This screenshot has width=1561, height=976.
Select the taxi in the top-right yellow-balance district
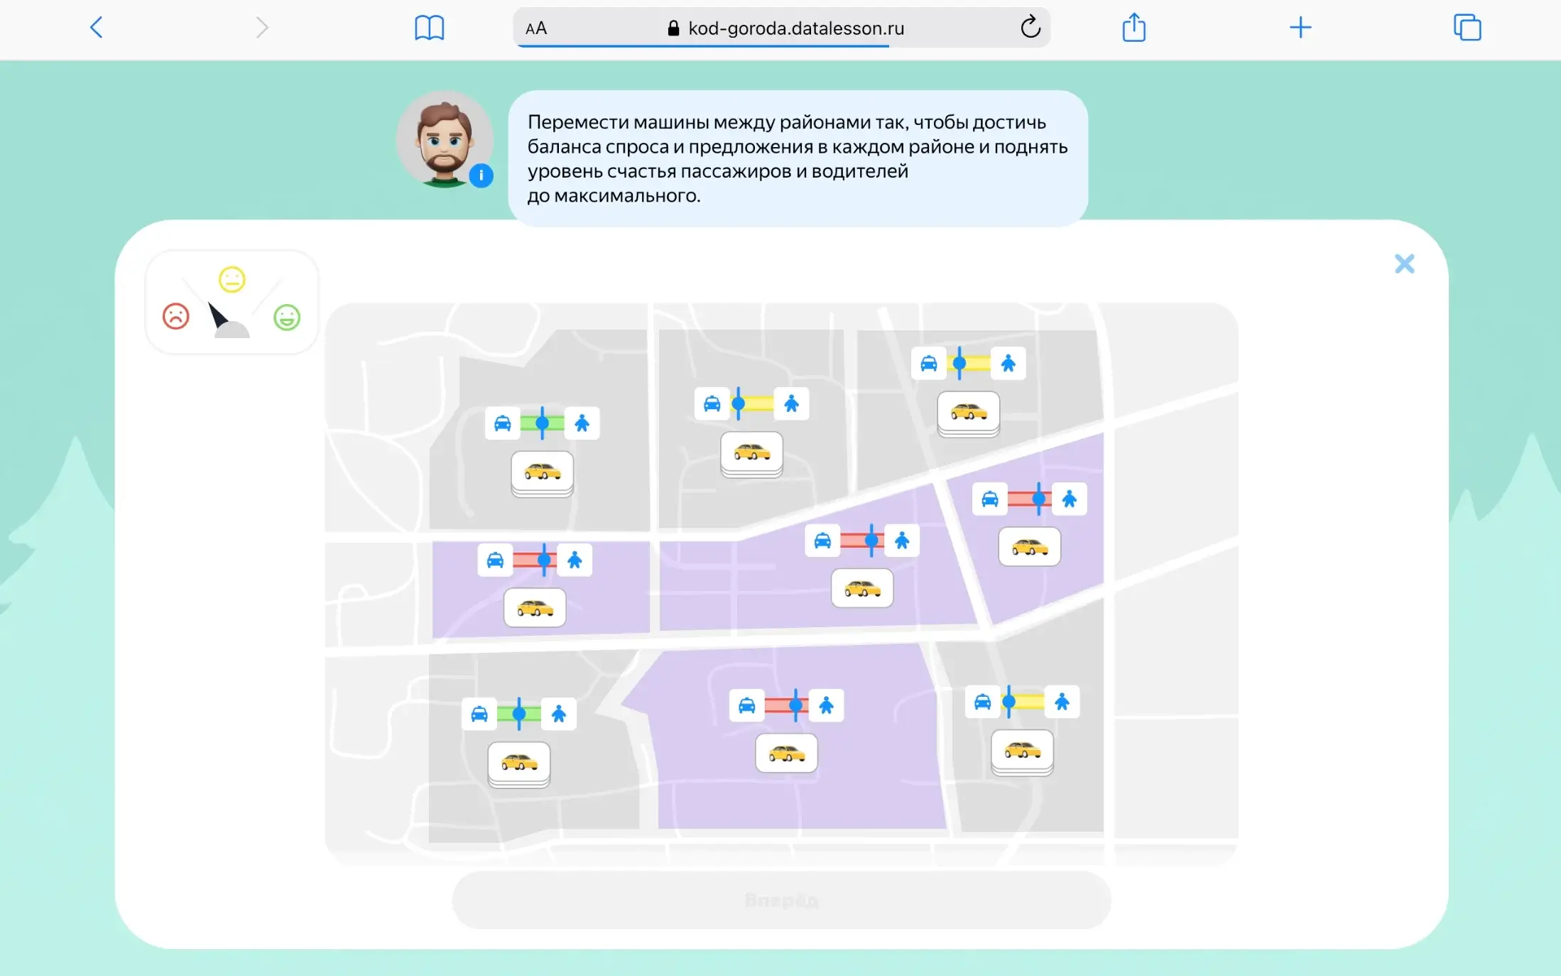coord(968,411)
